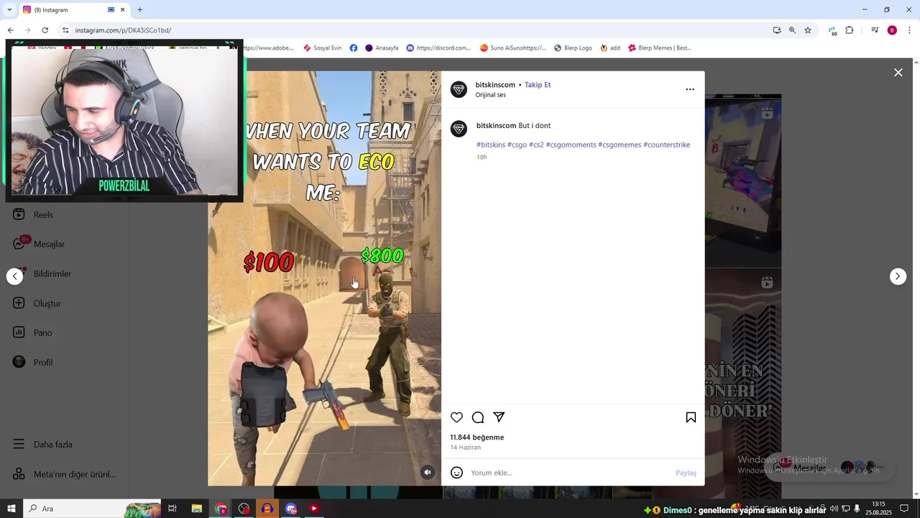Open the media controls icon in Chrome
Image resolution: width=920 pixels, height=518 pixels.
875,30
